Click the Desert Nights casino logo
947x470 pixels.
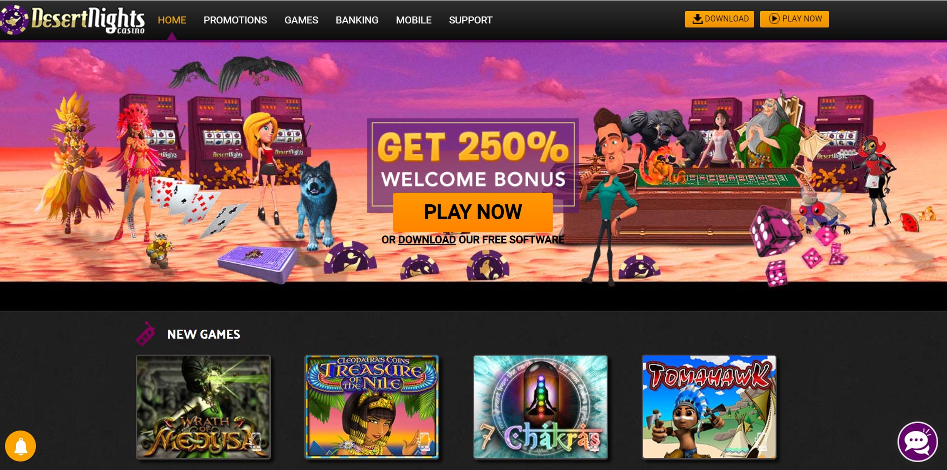tap(73, 20)
